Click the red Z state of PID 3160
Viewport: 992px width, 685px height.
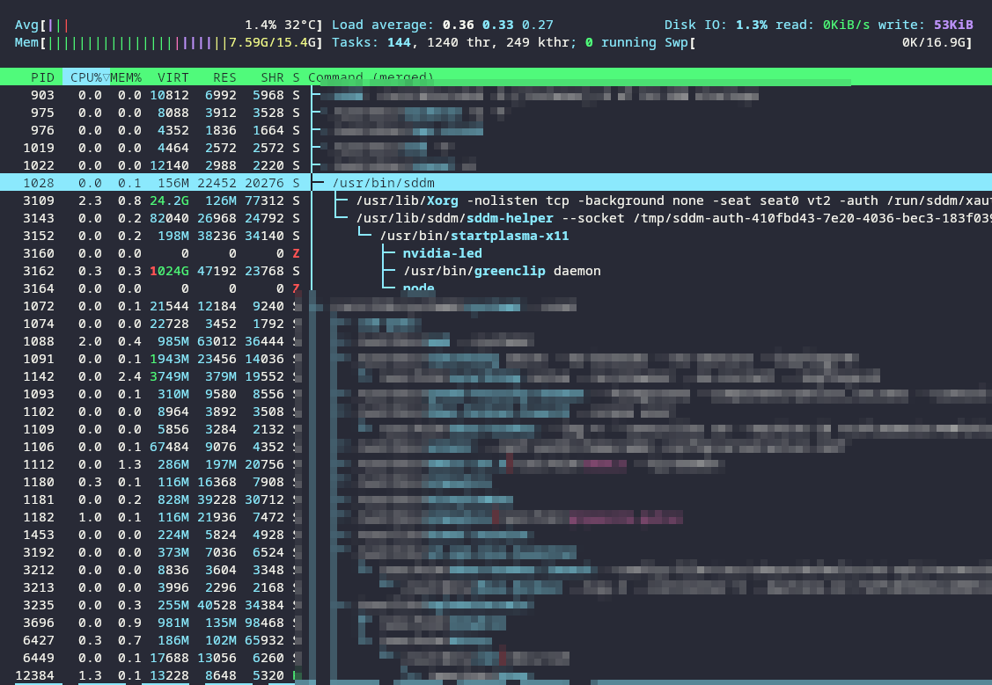(x=296, y=253)
